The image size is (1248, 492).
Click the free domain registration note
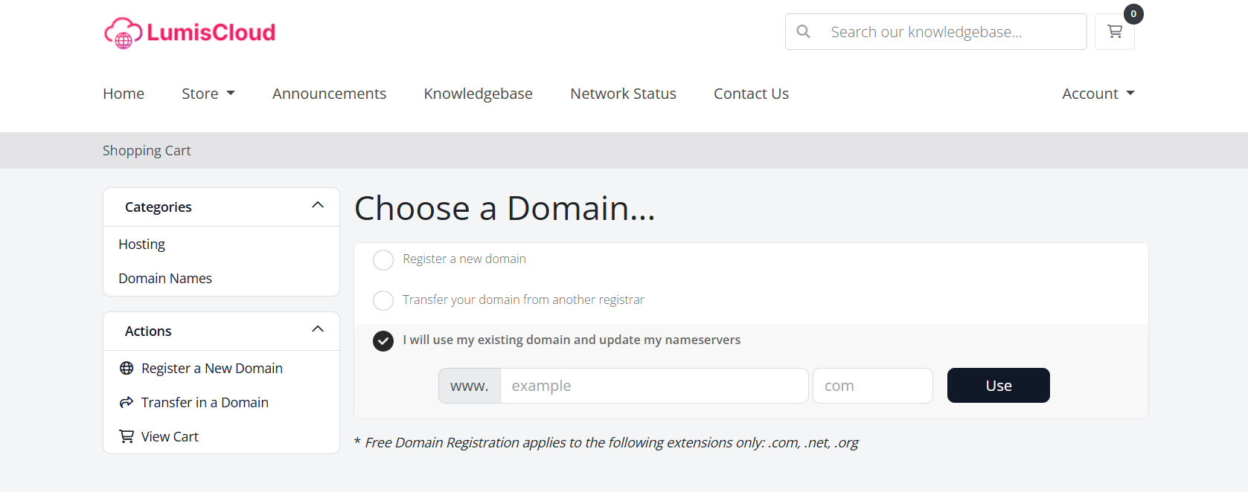tap(607, 443)
